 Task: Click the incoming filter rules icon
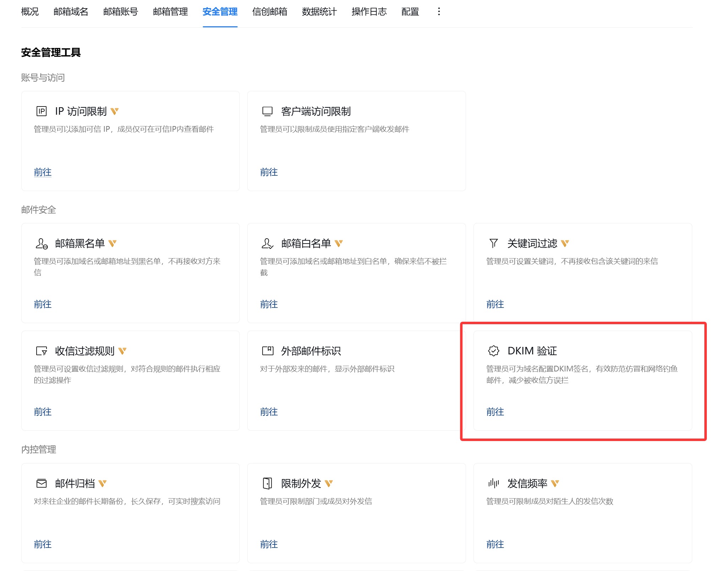tap(42, 351)
